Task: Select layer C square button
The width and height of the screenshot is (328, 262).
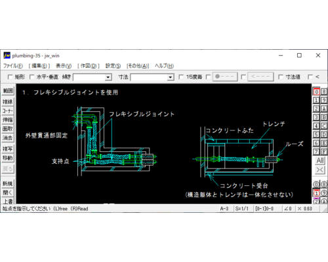Action: tap(324, 126)
